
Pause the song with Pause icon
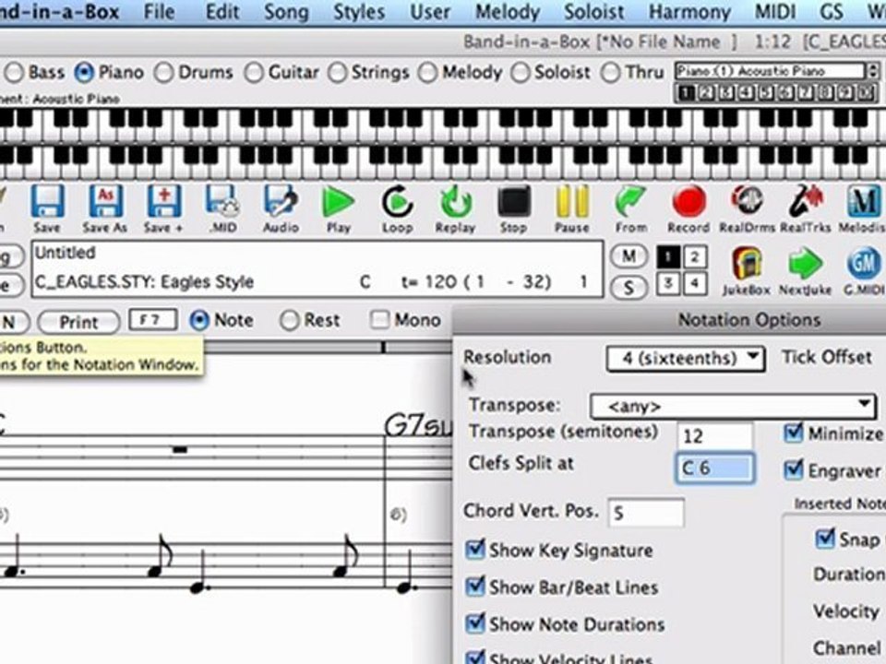[572, 202]
